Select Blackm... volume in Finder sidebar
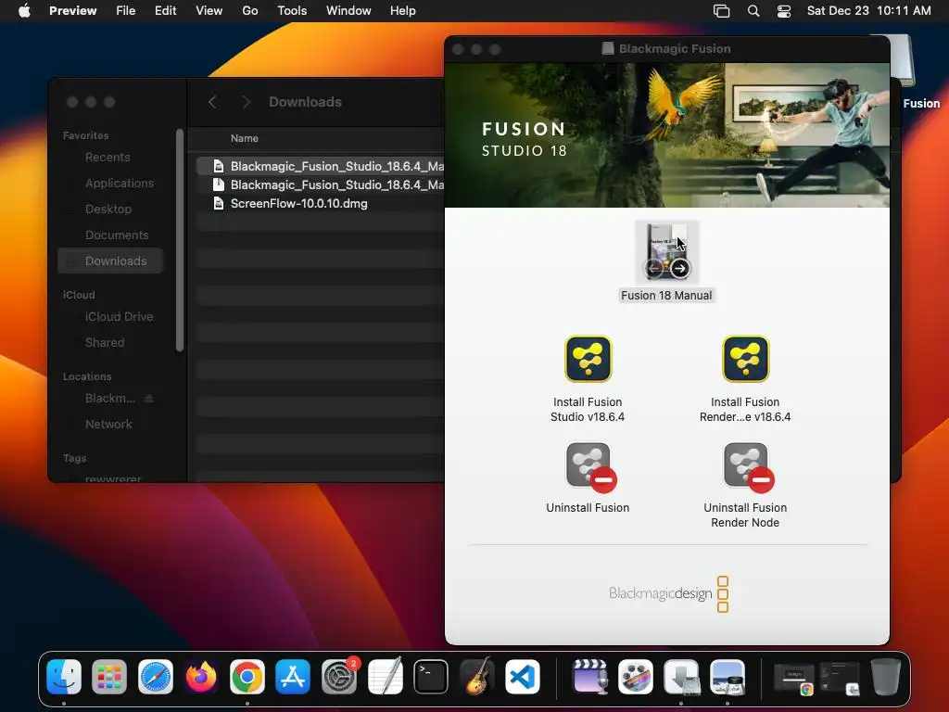This screenshot has height=712, width=949. click(x=109, y=399)
